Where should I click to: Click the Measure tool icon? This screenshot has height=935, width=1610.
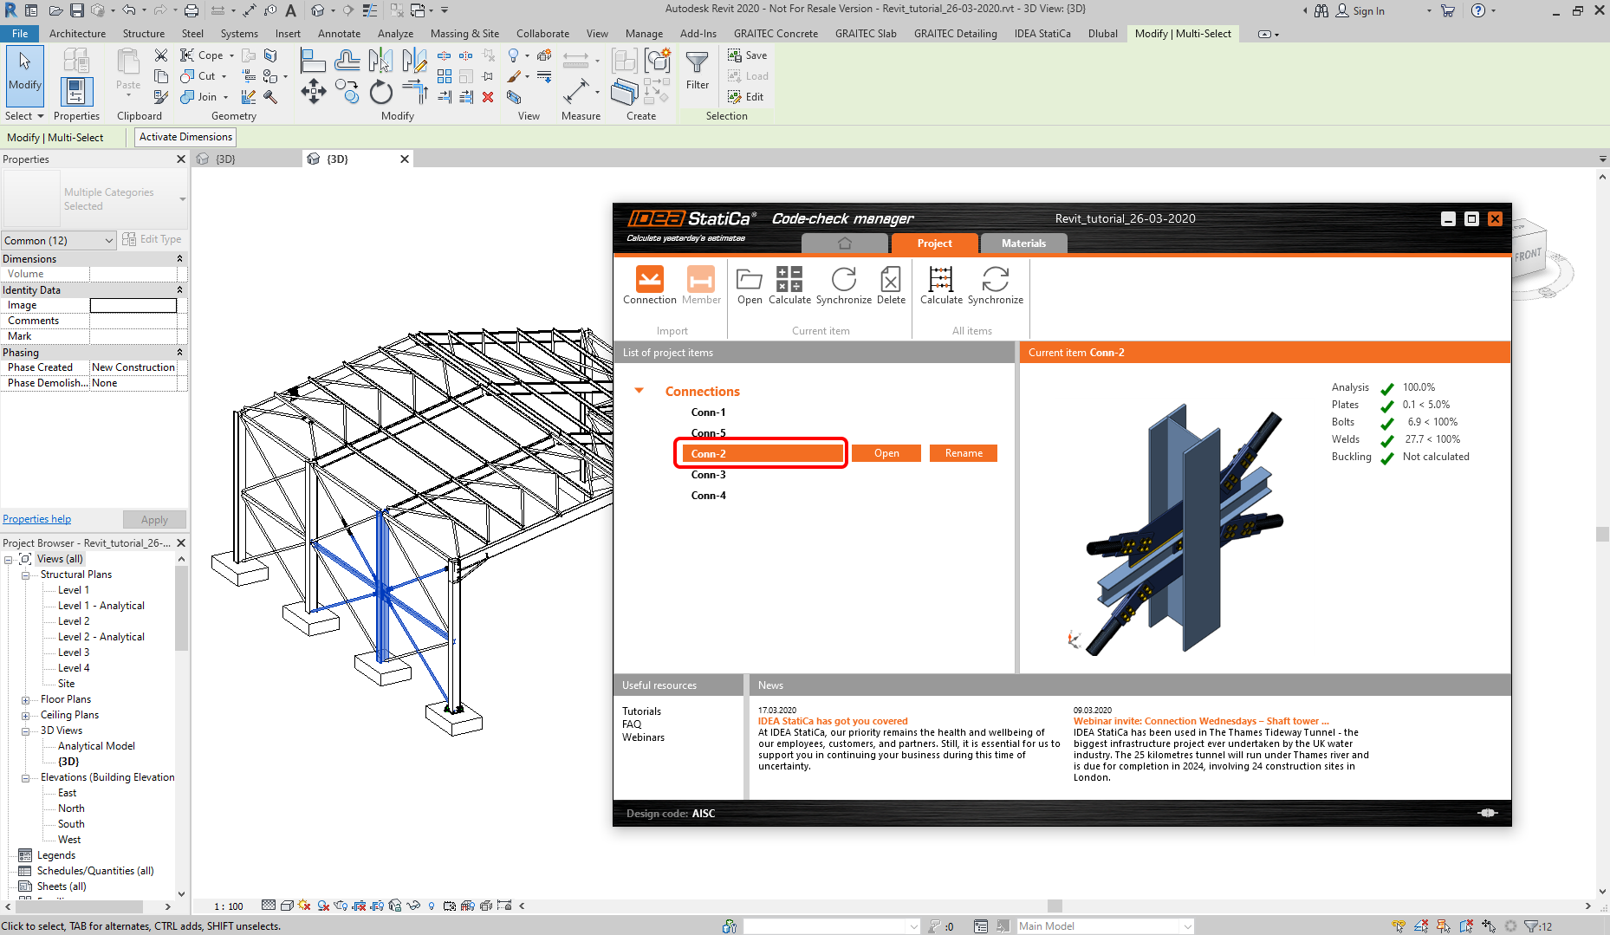point(577,90)
